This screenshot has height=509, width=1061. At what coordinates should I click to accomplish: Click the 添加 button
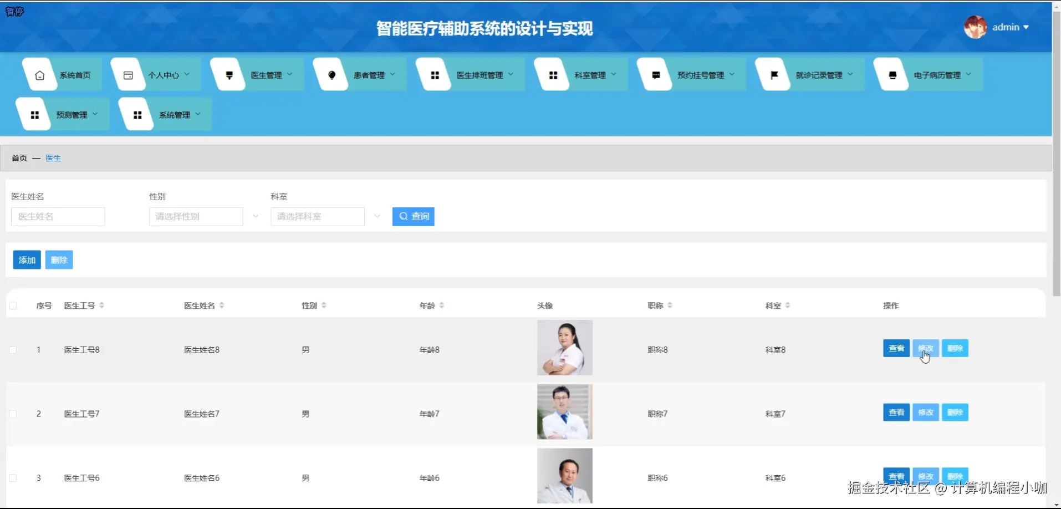(27, 260)
